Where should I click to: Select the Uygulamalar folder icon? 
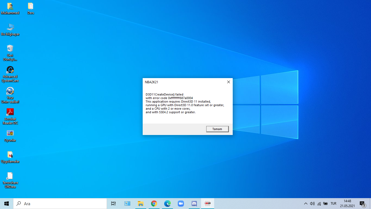point(10,157)
